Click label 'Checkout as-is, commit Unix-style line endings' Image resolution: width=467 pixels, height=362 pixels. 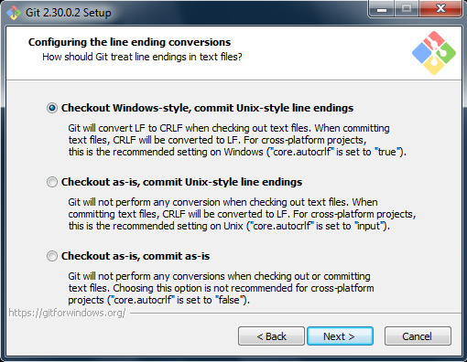(x=181, y=182)
